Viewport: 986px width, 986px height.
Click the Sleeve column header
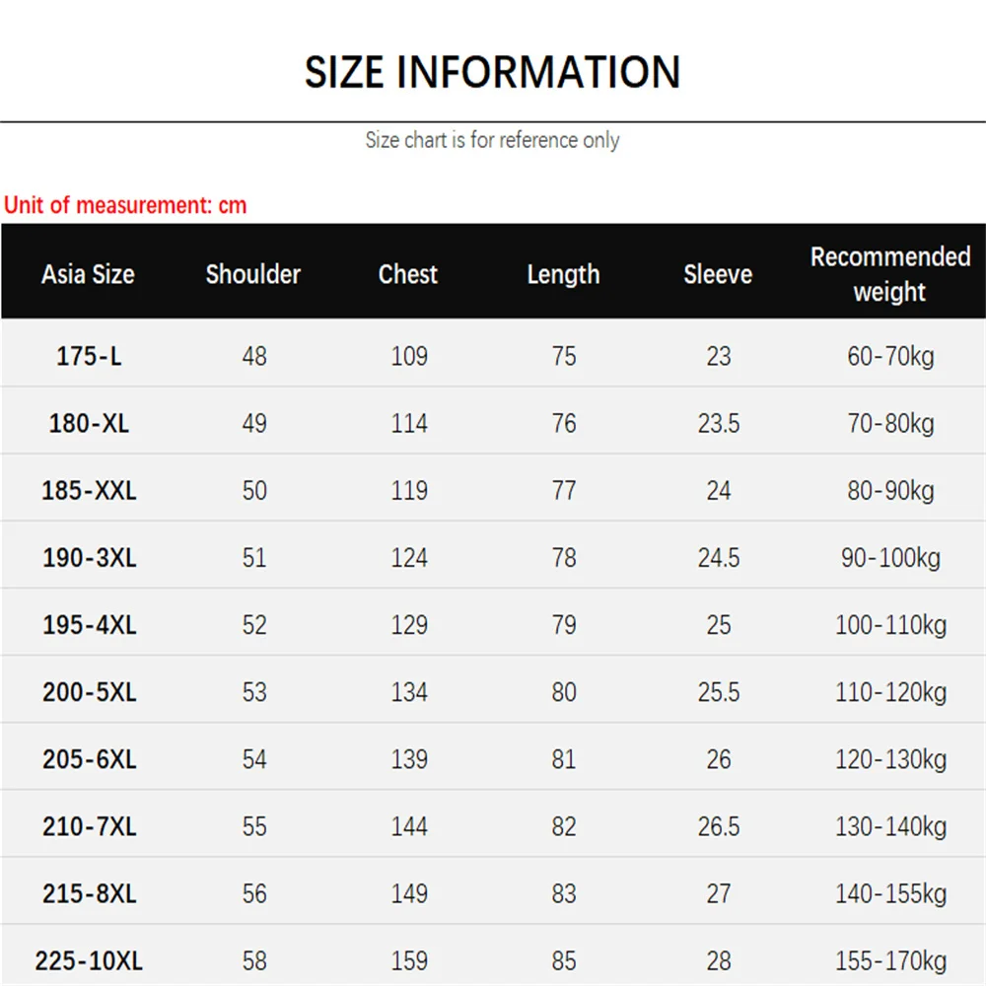coord(718,274)
